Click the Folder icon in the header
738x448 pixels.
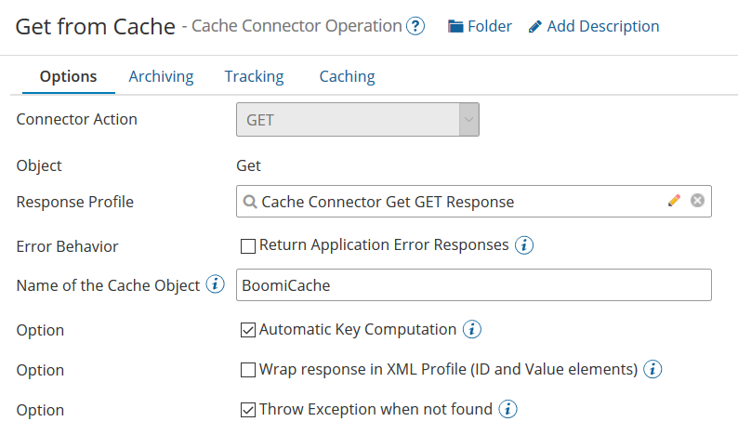[x=456, y=26]
